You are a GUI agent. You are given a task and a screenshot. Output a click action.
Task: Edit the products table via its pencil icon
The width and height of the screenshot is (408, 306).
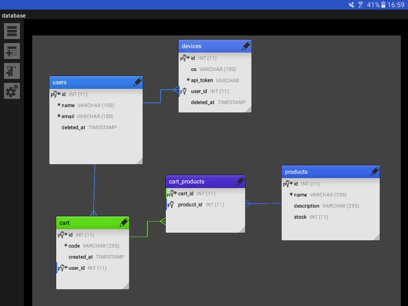[375, 171]
